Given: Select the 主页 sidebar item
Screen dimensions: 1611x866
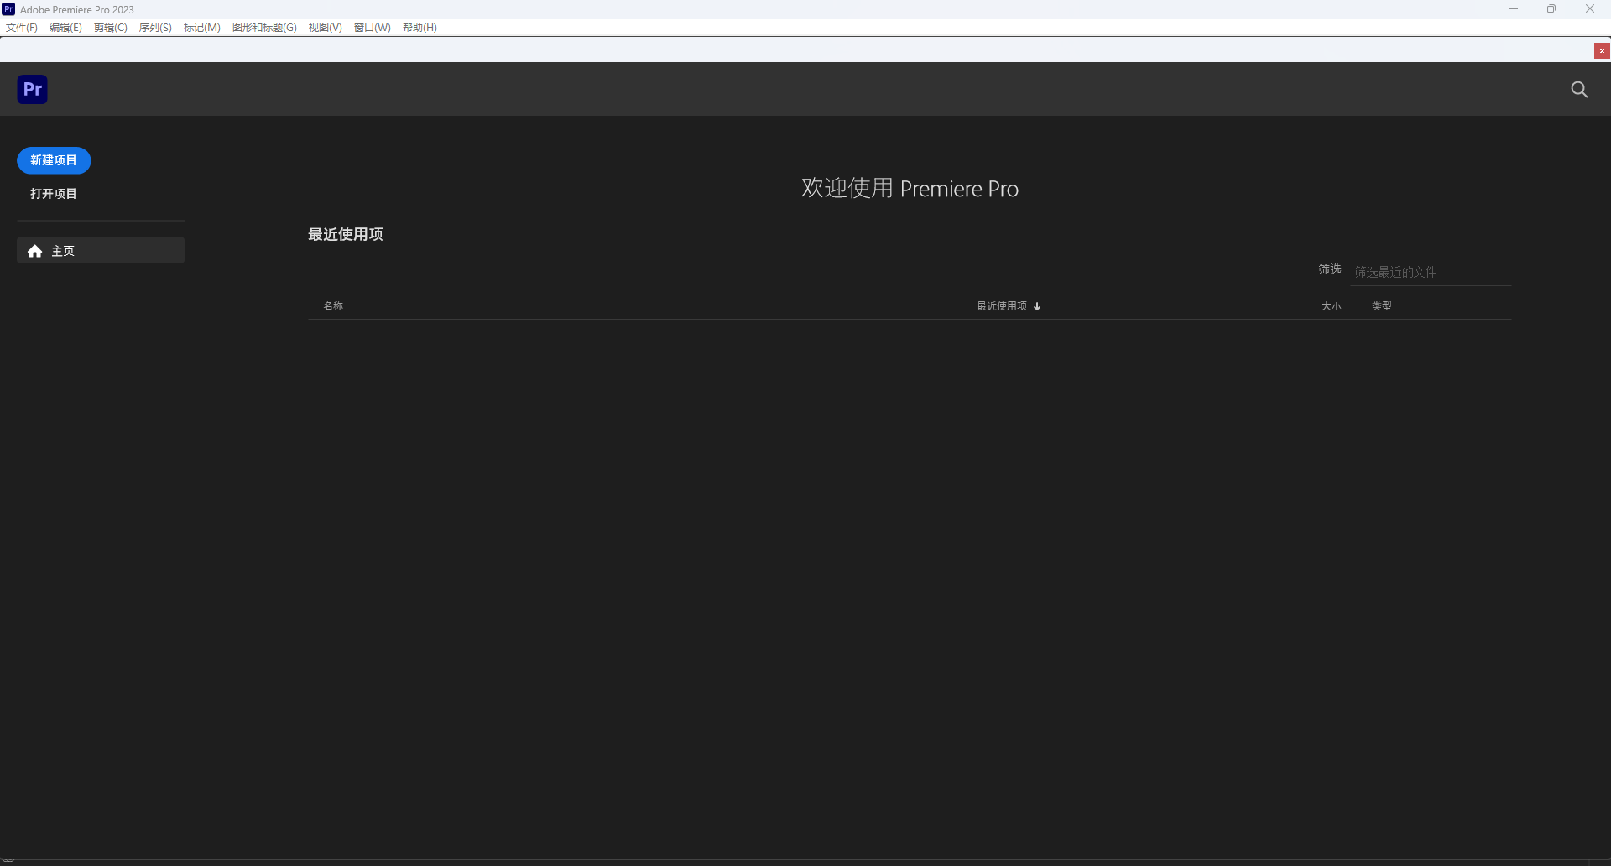Looking at the screenshot, I should click(x=101, y=250).
